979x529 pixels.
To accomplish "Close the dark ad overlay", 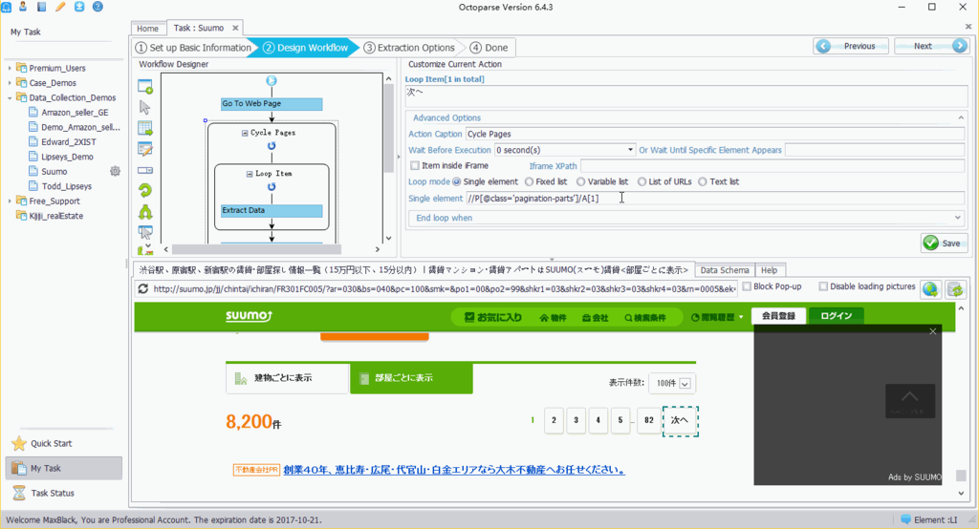I will 933,331.
